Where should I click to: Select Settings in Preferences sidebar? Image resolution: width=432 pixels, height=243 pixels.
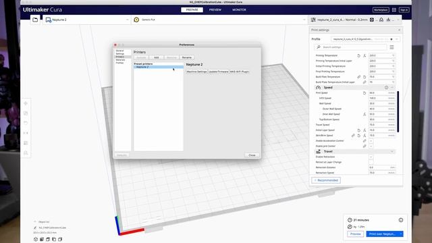(x=120, y=54)
